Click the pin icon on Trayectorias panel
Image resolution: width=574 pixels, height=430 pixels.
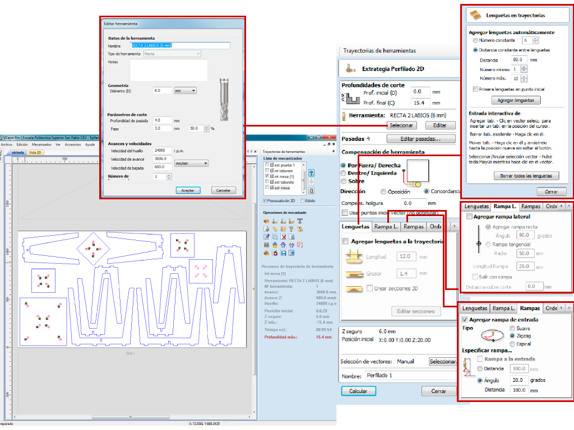point(333,151)
